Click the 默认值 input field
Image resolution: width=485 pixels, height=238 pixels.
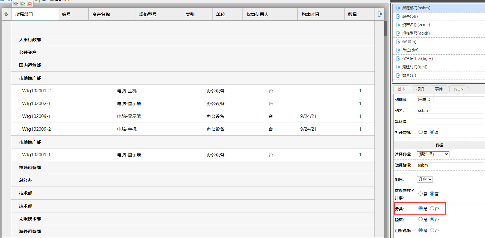click(x=450, y=121)
